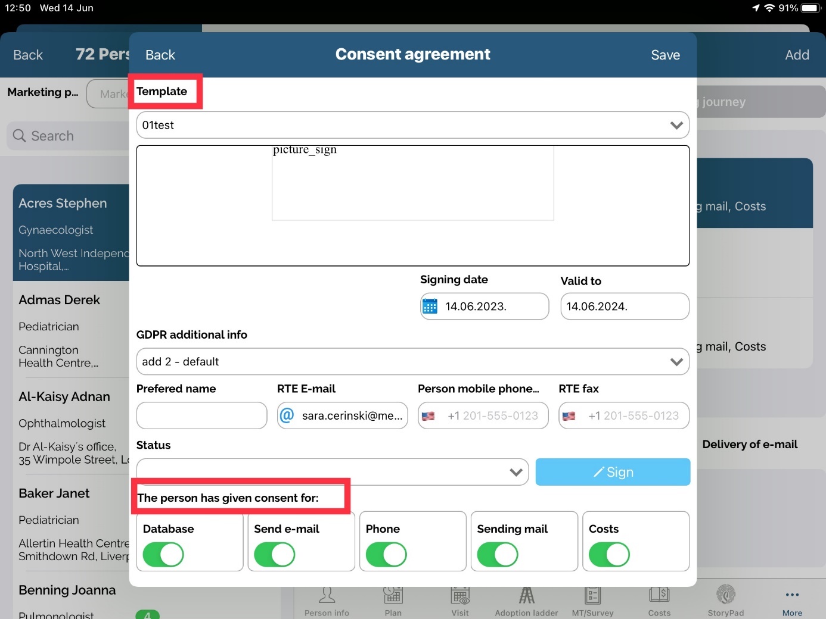This screenshot has height=619, width=826.
Task: Open the More menu dots
Action: click(x=792, y=595)
